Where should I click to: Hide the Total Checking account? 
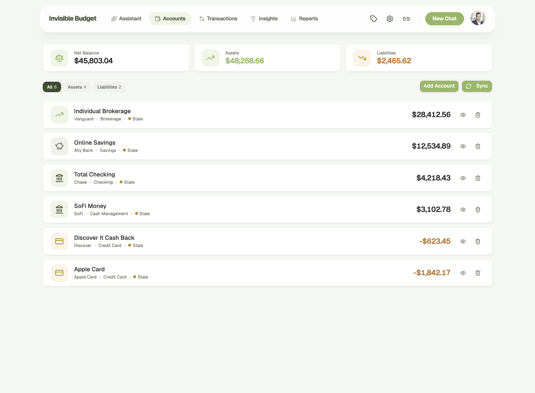click(463, 178)
